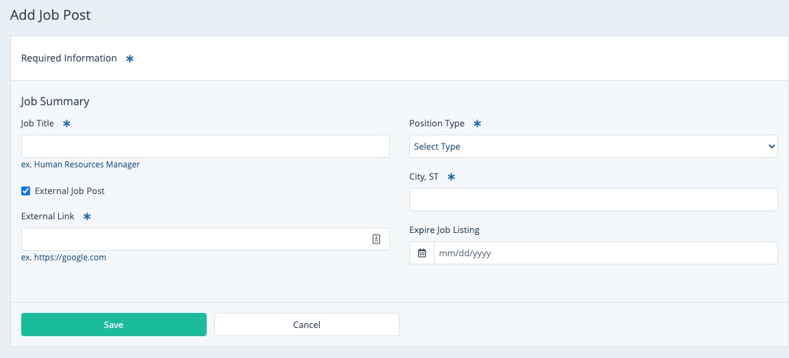Open the Select Type position dropdown
The width and height of the screenshot is (789, 358).
click(593, 146)
